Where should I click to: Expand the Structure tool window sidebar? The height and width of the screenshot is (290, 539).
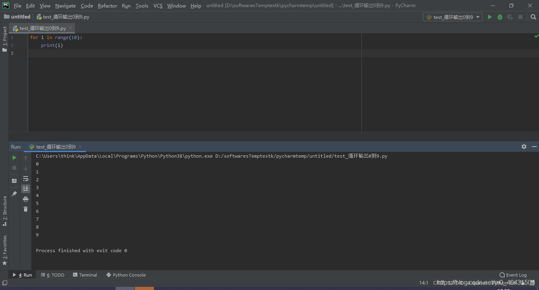click(x=5, y=210)
